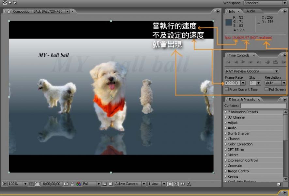The image size is (289, 196).
Task: Open the Workspace Standard dropdown
Action: tap(265, 3)
